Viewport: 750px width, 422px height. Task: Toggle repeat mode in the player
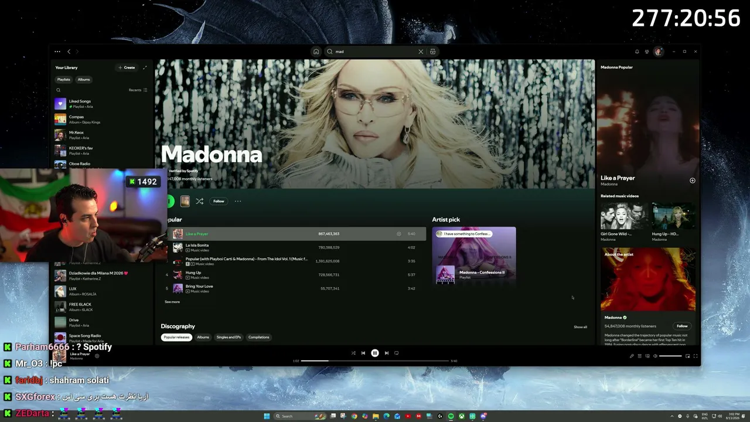(x=397, y=353)
